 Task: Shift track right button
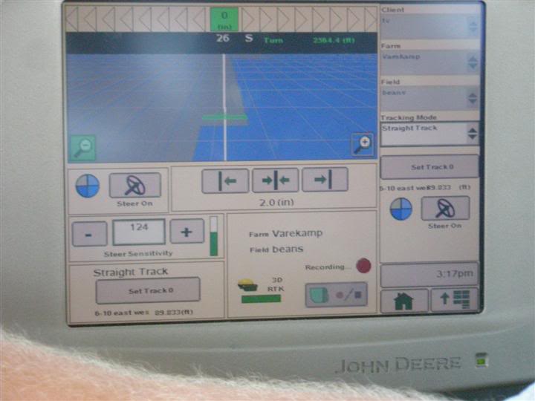(x=325, y=179)
